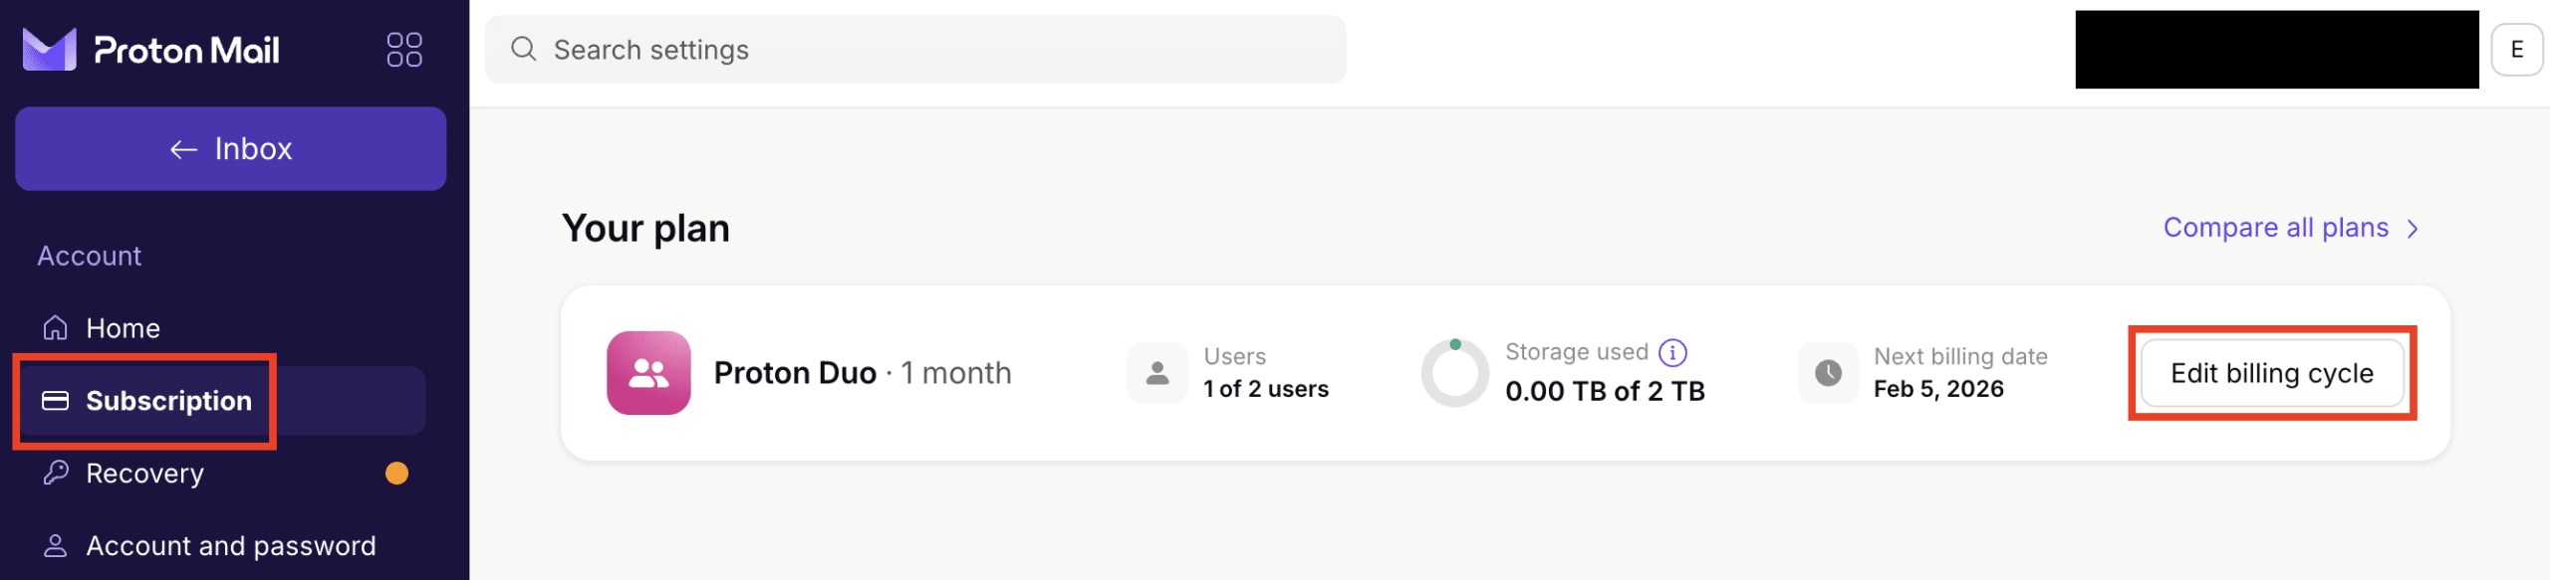Image resolution: width=2550 pixels, height=580 pixels.
Task: Click the orange dot beside Recovery
Action: click(397, 473)
